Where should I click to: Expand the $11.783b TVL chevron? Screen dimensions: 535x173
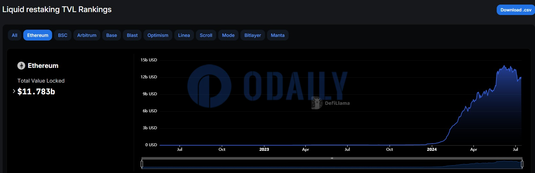point(14,91)
